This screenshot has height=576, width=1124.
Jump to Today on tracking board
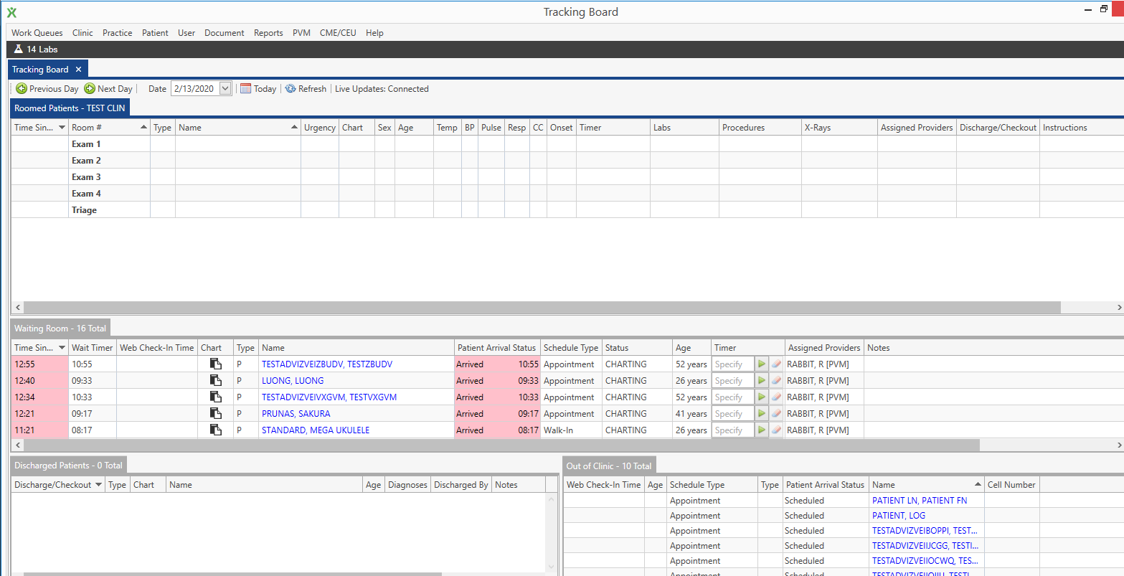[x=258, y=89]
